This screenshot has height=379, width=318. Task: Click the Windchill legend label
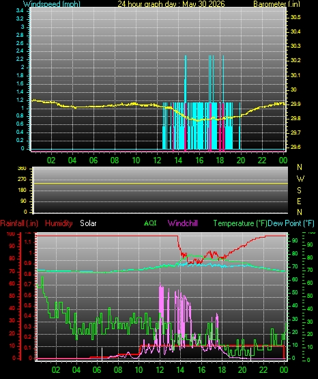(x=183, y=223)
